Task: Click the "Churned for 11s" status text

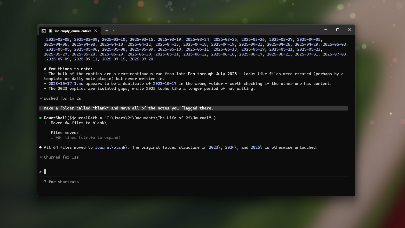Action: point(61,157)
